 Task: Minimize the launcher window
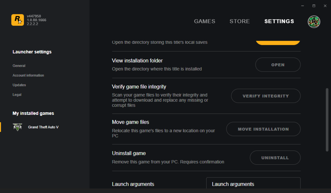click(x=303, y=6)
